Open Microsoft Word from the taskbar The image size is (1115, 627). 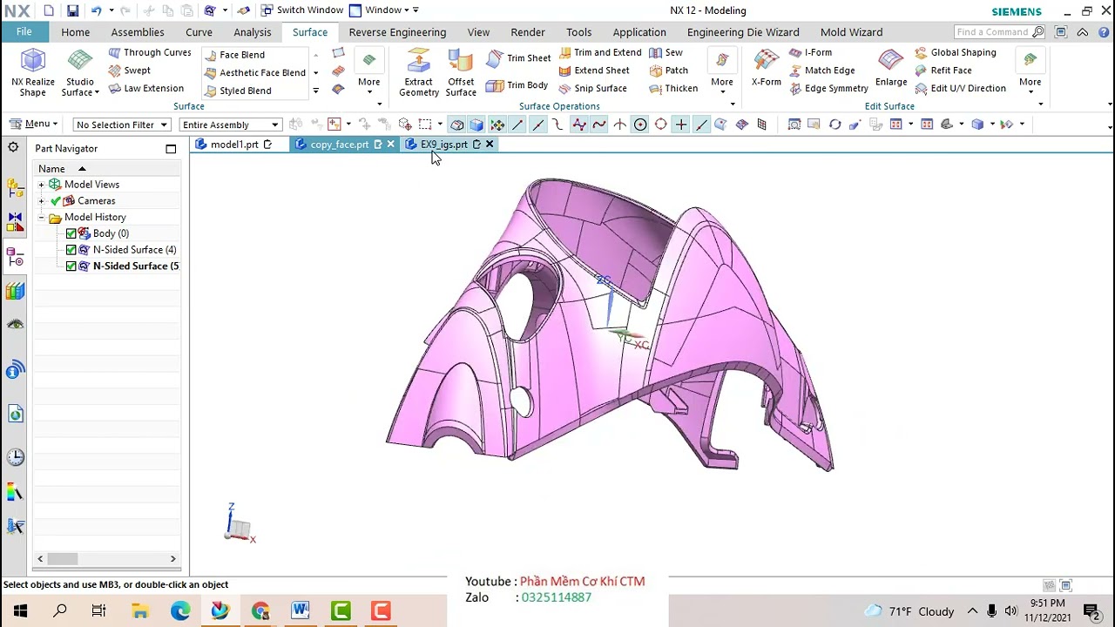point(301,611)
